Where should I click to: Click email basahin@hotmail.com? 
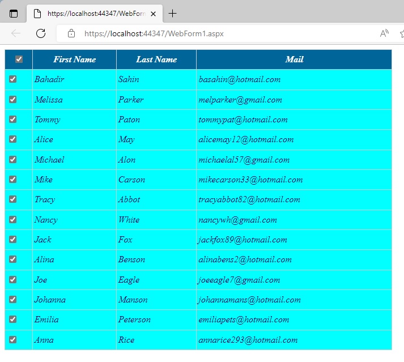coord(239,80)
